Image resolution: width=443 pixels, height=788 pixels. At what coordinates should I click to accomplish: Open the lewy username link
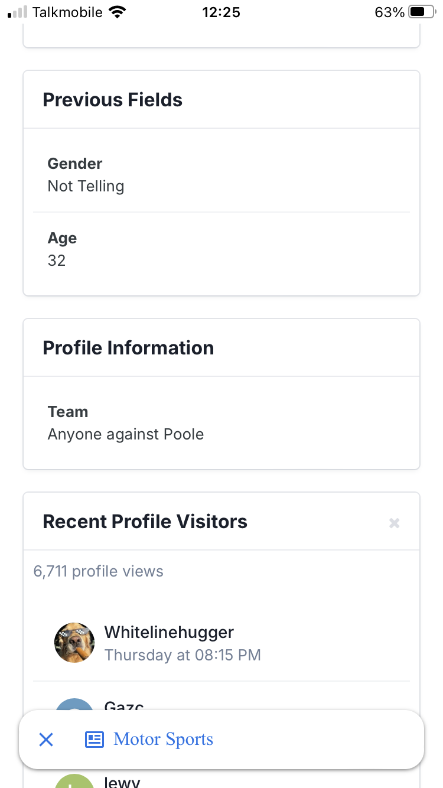point(122,782)
